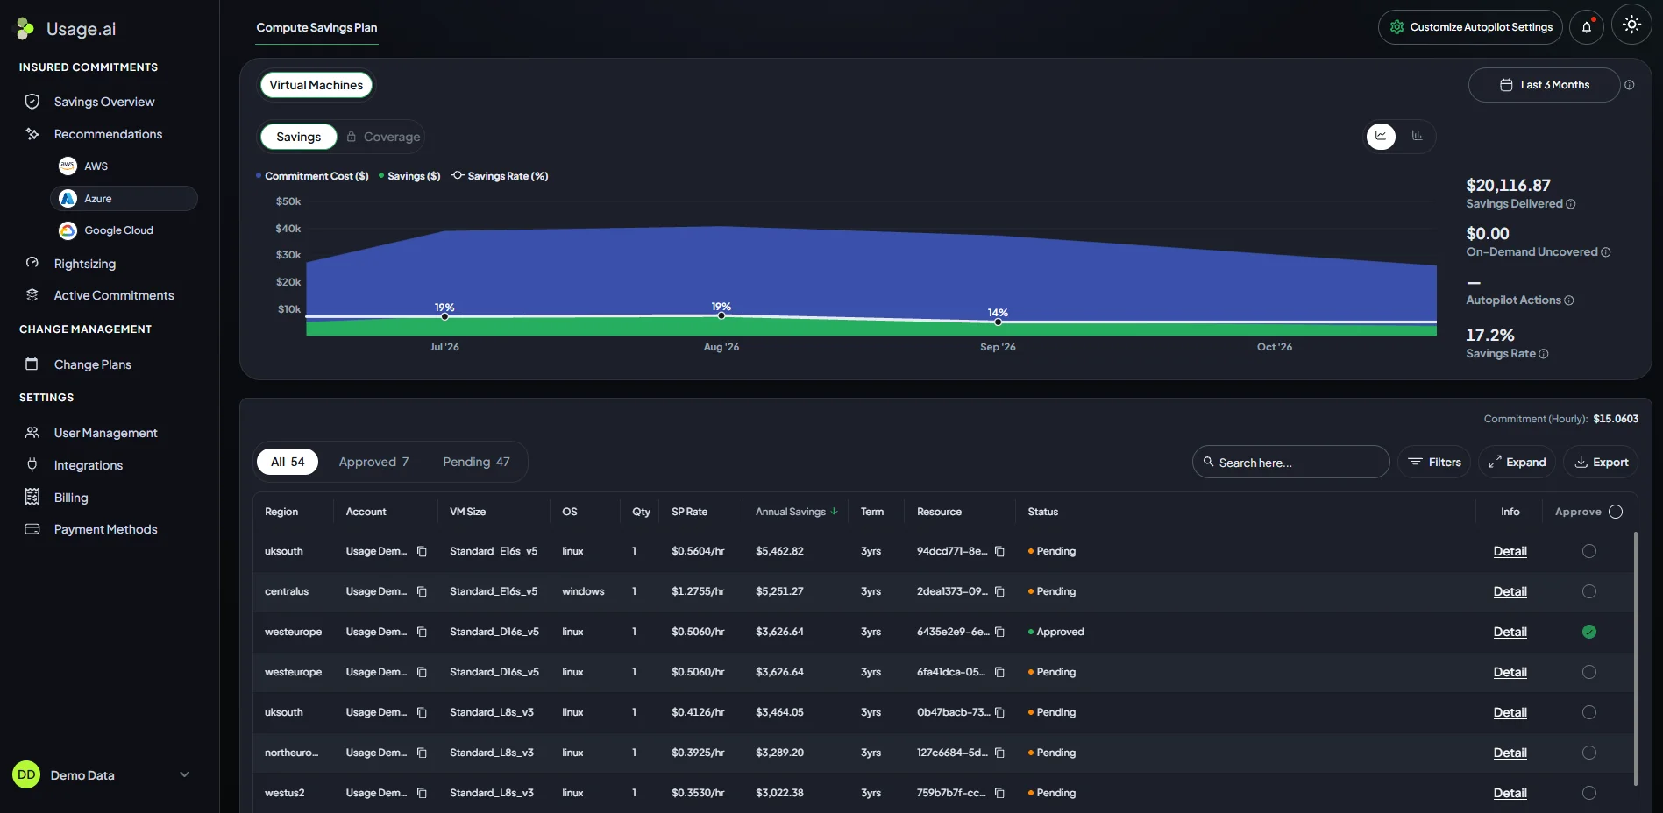Click table vertical scrollbar
The image size is (1663, 813).
click(x=1635, y=657)
